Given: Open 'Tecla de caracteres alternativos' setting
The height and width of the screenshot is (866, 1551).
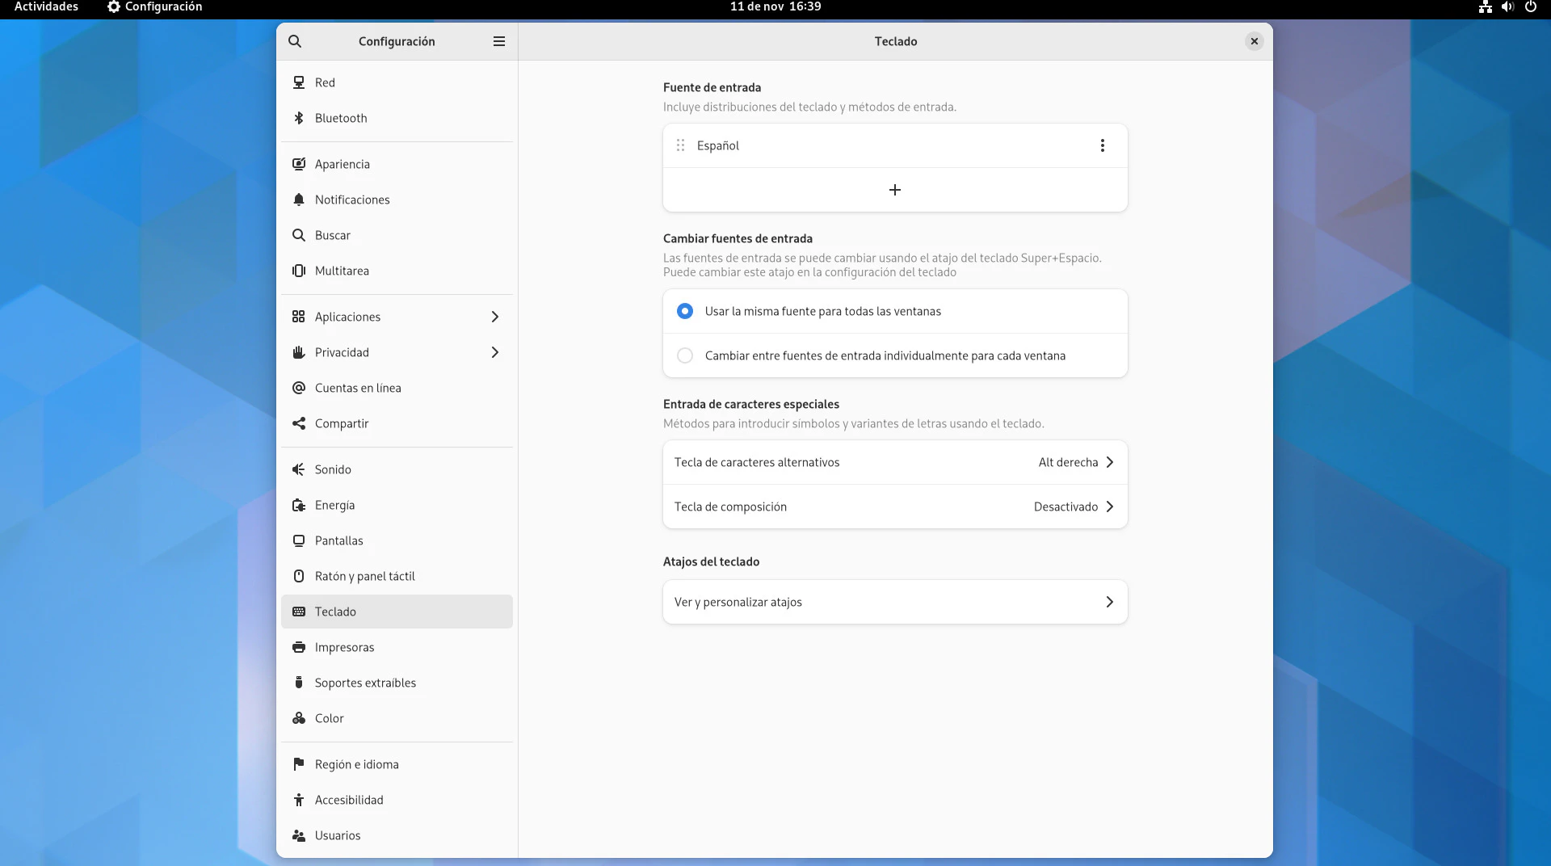Looking at the screenshot, I should [894, 462].
